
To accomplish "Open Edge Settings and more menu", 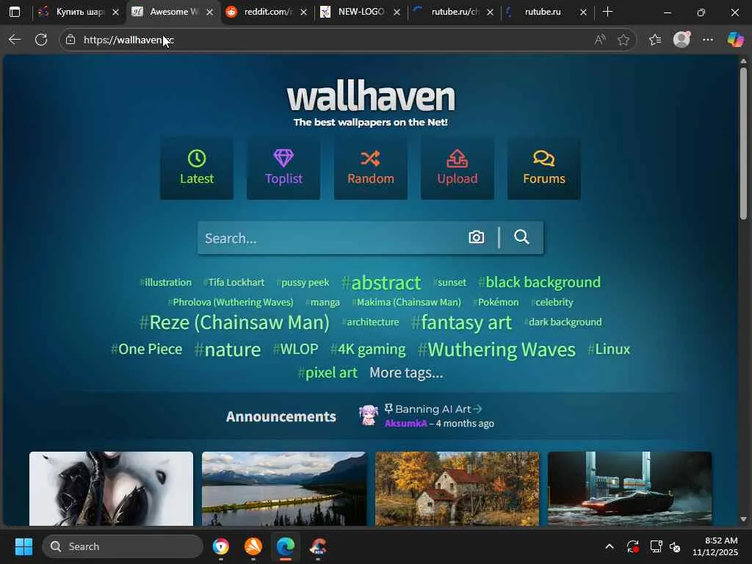I will tap(708, 40).
